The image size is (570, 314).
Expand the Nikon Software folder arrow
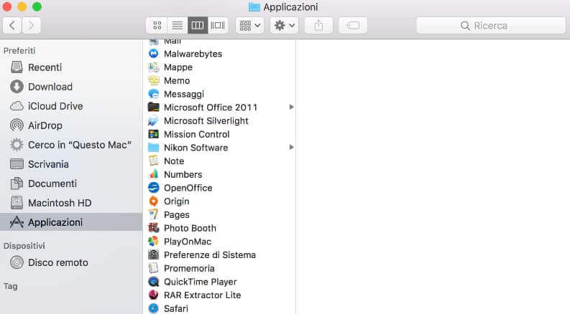(291, 147)
